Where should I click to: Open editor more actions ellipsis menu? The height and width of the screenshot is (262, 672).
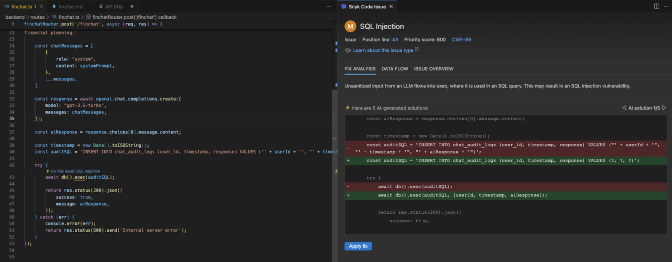328,7
